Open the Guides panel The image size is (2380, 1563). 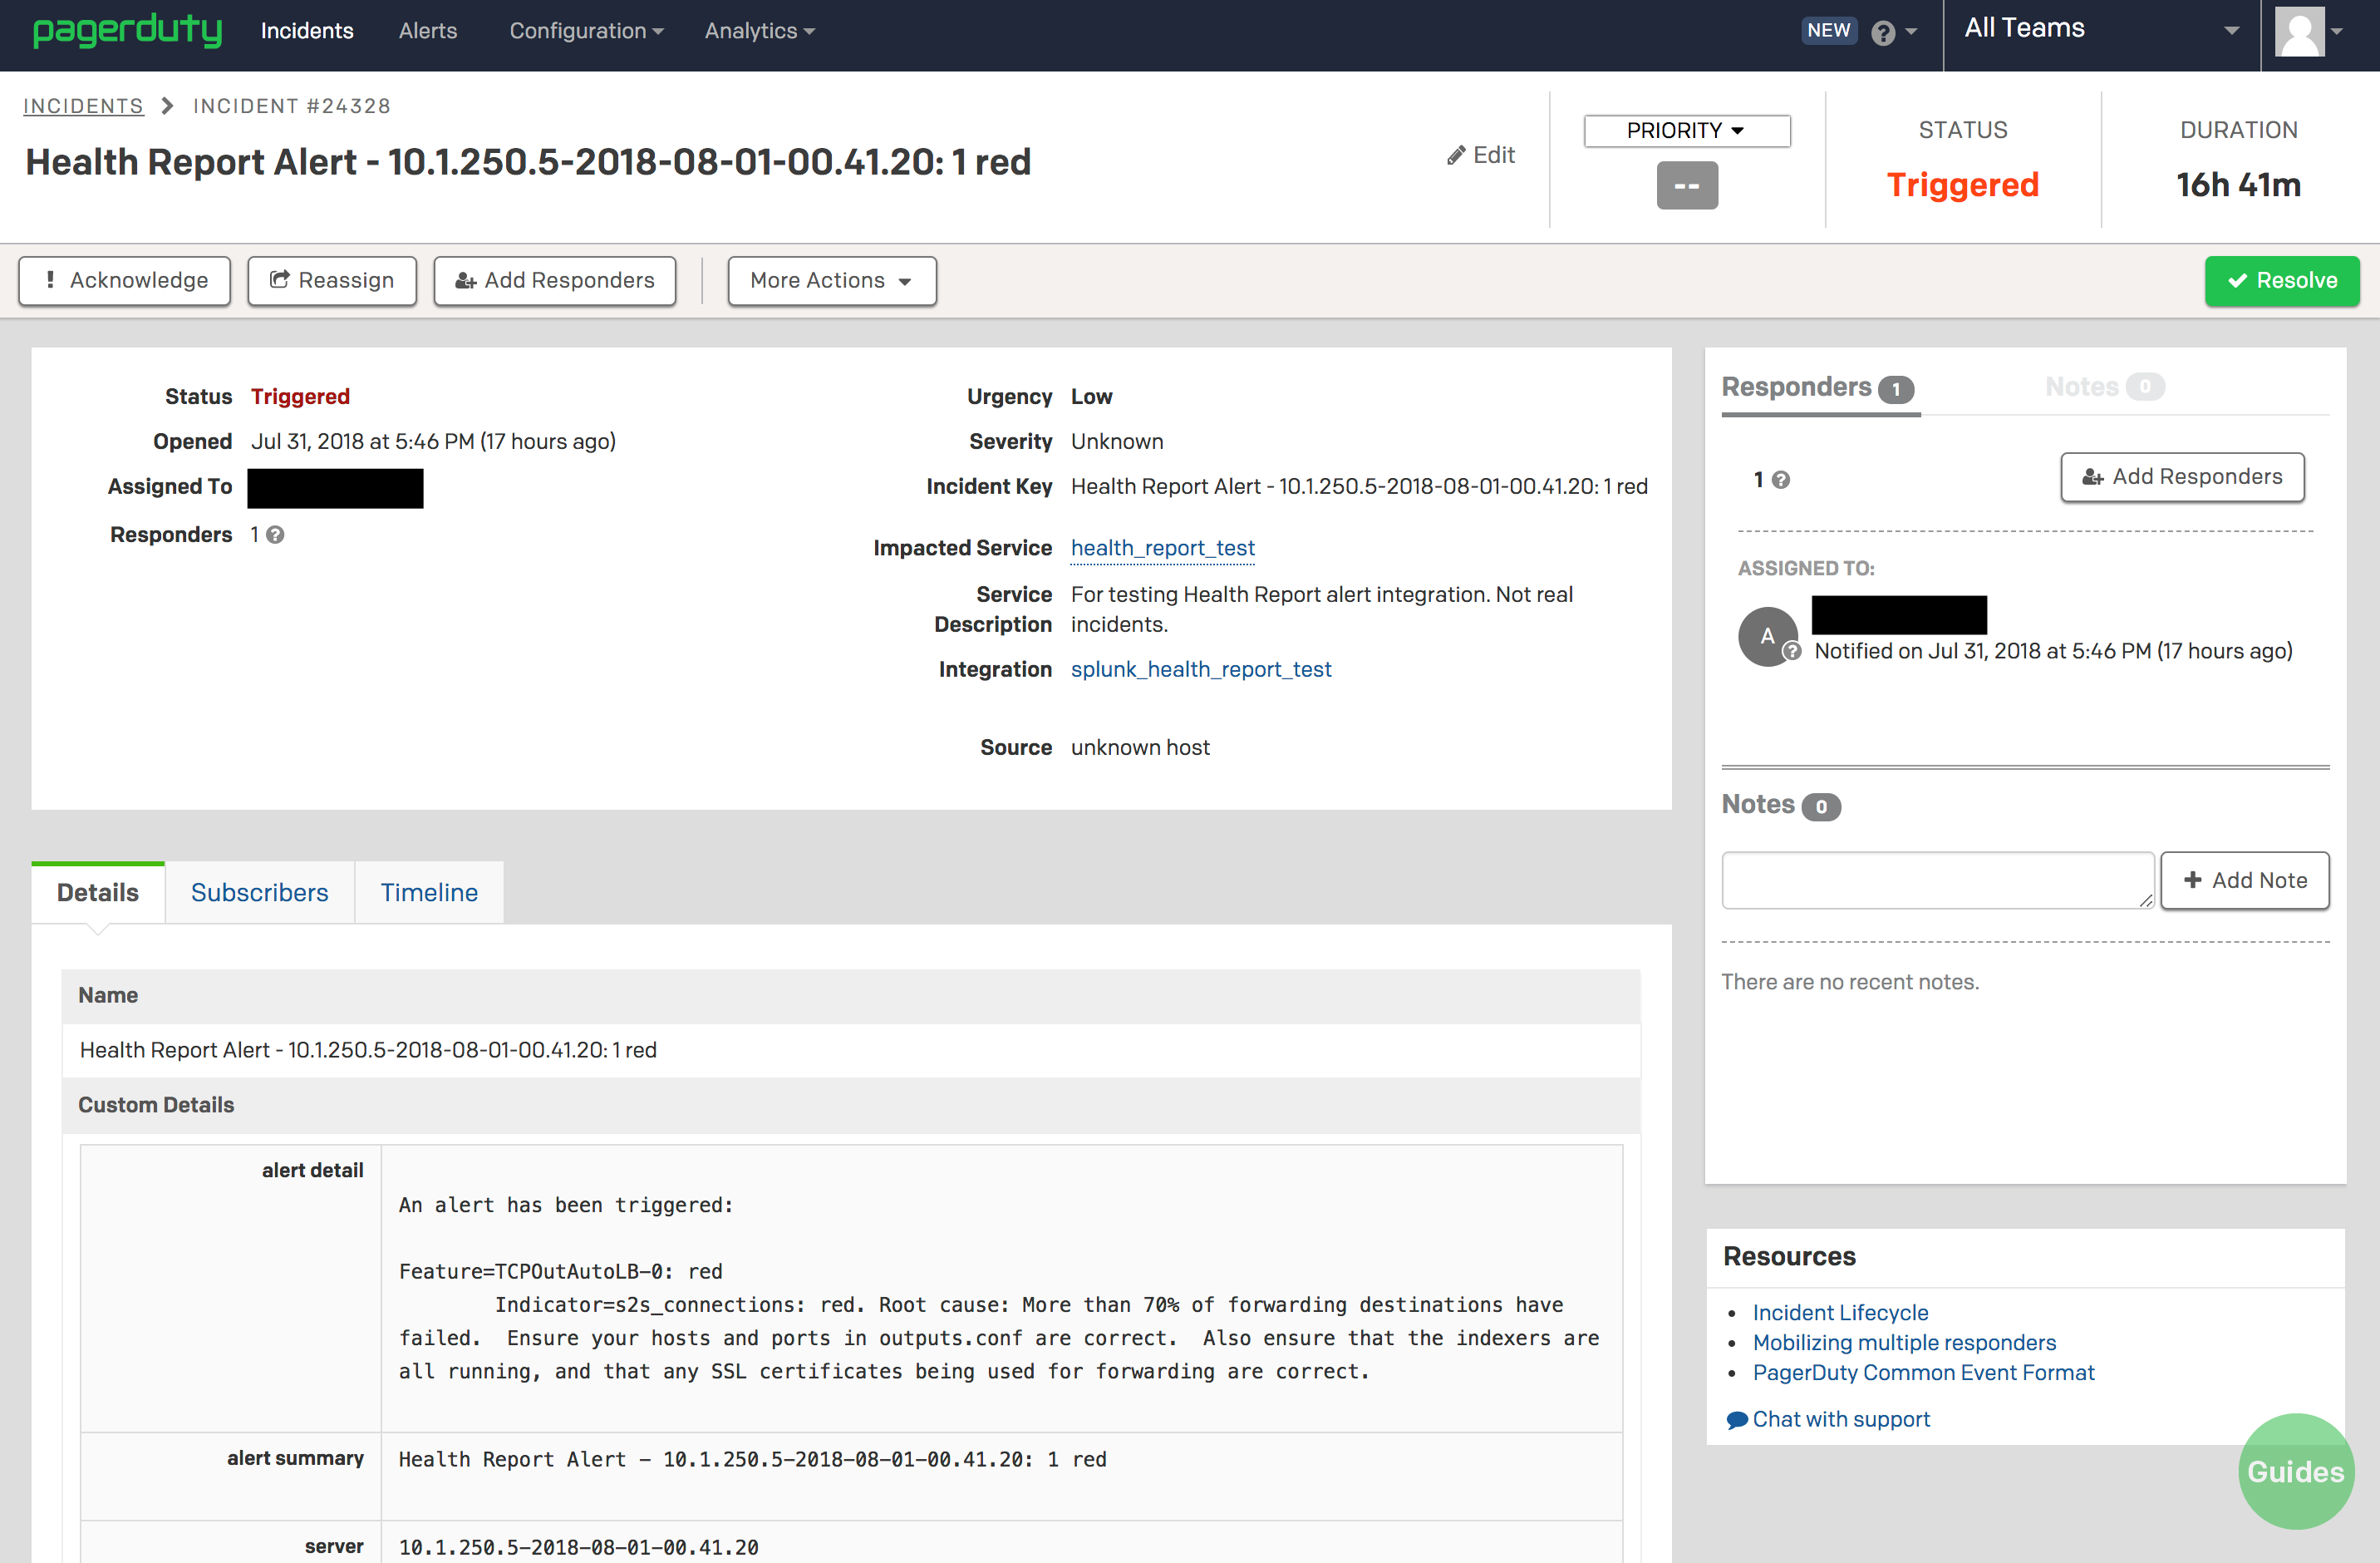pyautogui.click(x=2296, y=1471)
